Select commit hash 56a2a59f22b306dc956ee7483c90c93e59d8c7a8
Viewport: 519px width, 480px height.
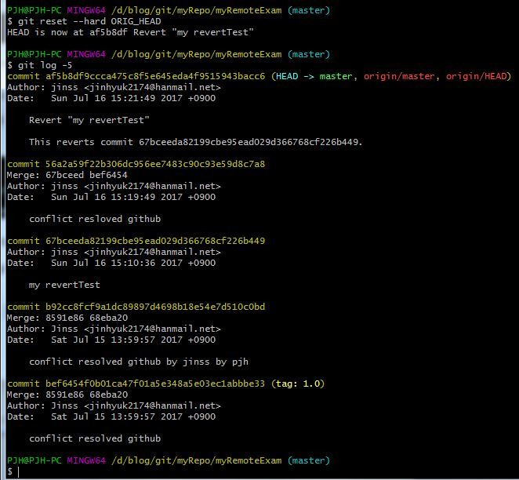[155, 164]
